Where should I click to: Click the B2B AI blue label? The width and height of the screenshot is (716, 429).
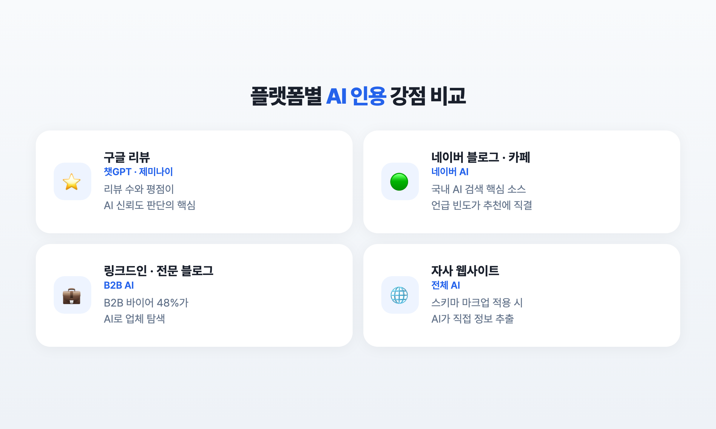(x=119, y=285)
